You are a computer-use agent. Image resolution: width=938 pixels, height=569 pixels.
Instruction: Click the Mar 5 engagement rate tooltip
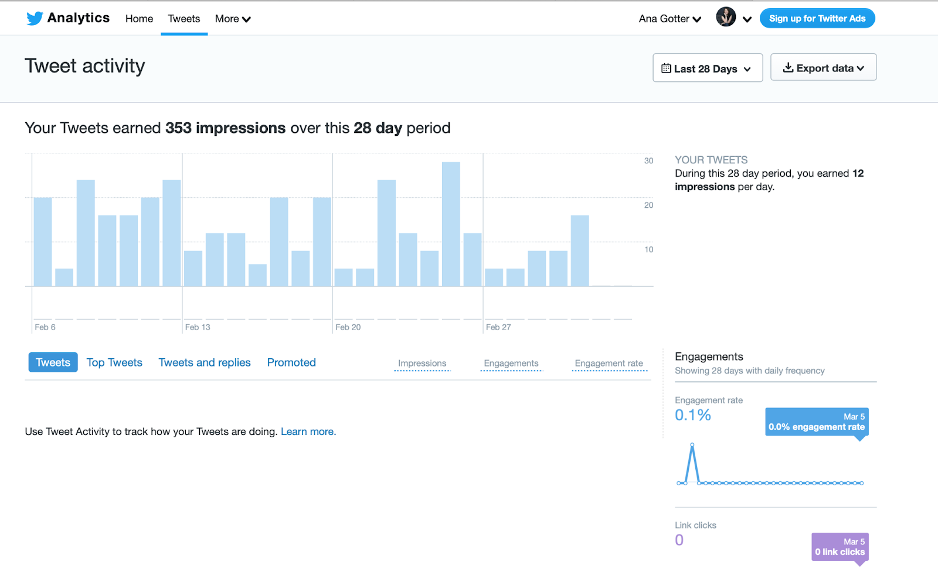click(x=816, y=422)
